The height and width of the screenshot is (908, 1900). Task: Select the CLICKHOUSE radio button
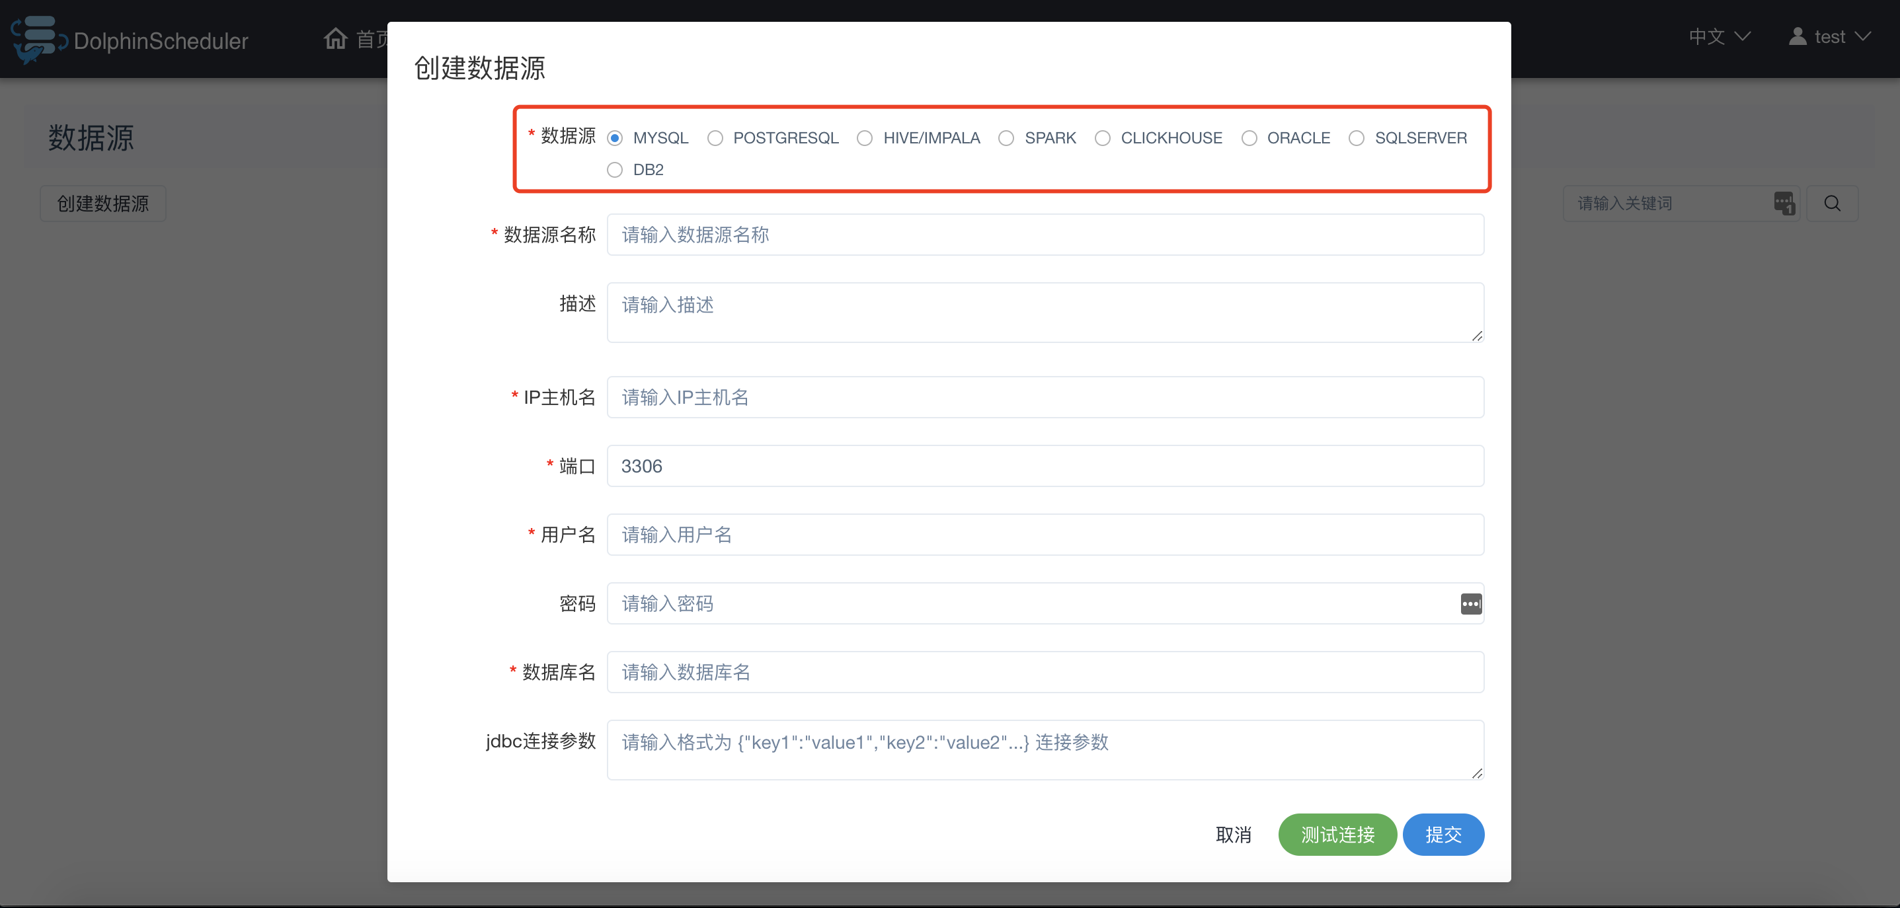click(x=1102, y=139)
